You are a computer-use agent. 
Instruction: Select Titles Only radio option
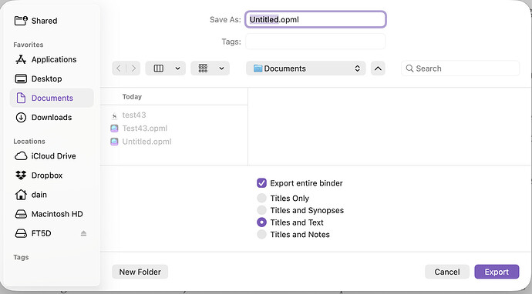pos(261,198)
